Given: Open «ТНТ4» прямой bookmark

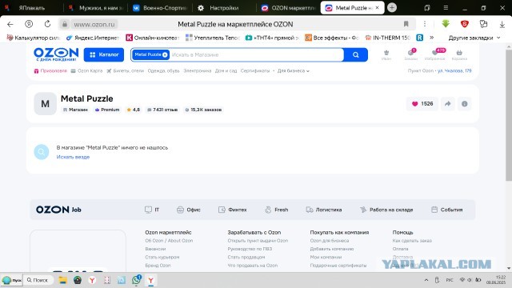Looking at the screenshot, I should (272, 38).
